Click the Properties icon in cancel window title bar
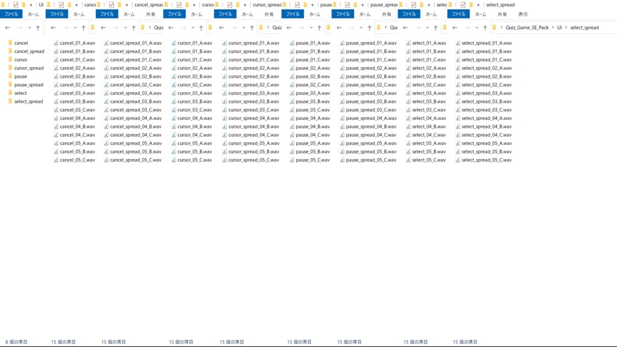Viewport: 617px width, 347px height. coord(61,5)
